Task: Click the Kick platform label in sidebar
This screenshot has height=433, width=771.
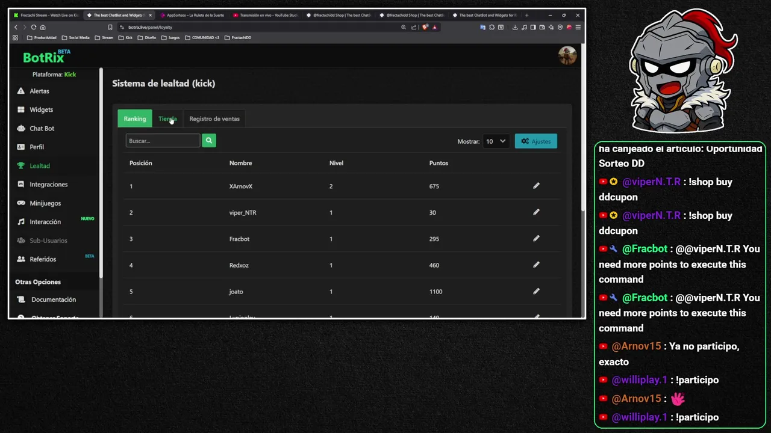Action: [x=70, y=75]
